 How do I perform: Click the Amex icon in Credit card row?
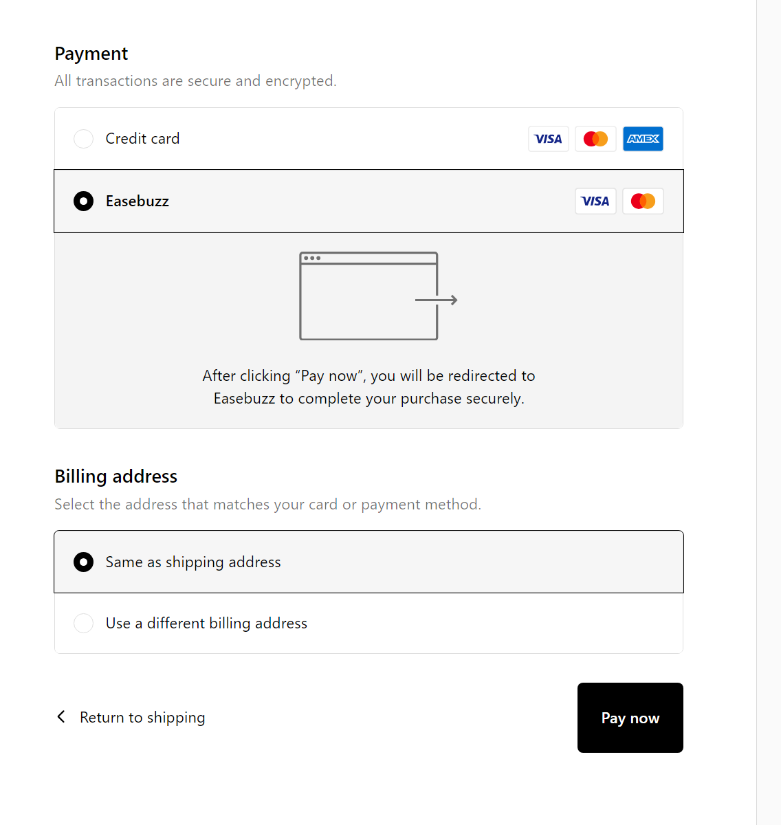(643, 139)
